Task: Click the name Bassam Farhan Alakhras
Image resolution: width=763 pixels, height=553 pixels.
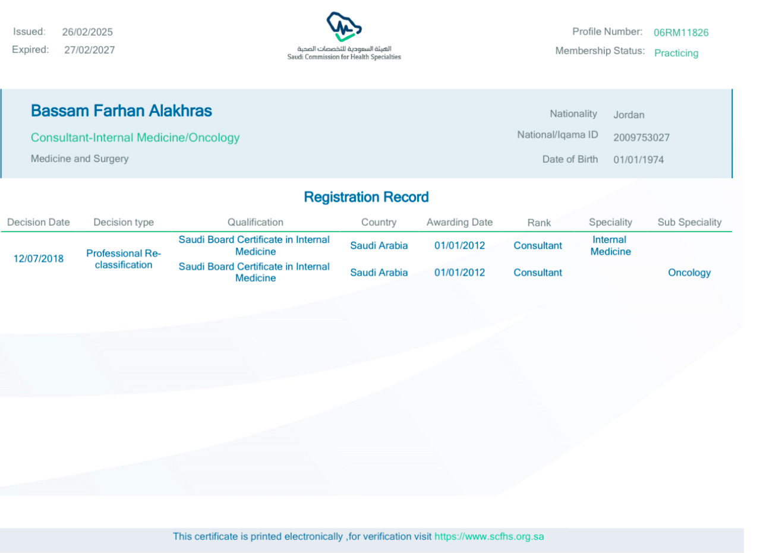Action: coord(121,111)
